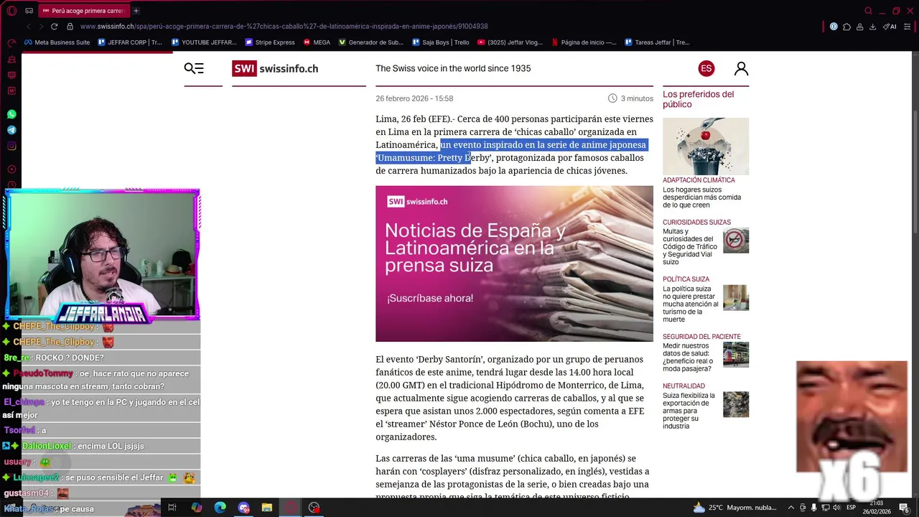This screenshot has width=919, height=517.
Task: Open Easy Setup lines menu in toolbar
Action: click(909, 27)
